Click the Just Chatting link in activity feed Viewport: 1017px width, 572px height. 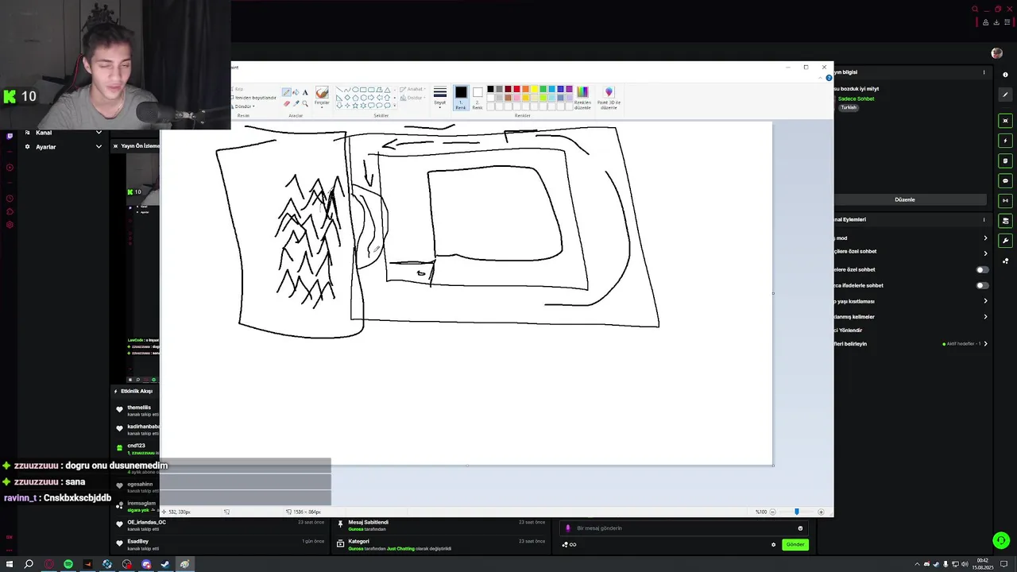(400, 549)
